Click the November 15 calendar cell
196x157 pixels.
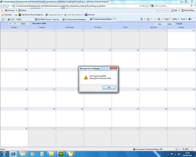[x=182, y=78]
